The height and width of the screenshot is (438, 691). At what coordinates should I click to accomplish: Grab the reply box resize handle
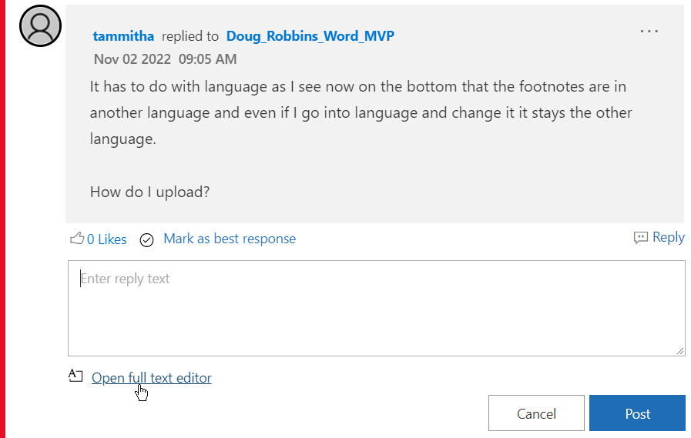[x=680, y=351]
